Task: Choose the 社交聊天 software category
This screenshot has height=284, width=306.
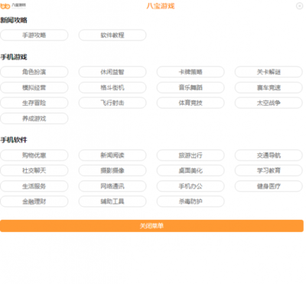Action: (34, 171)
